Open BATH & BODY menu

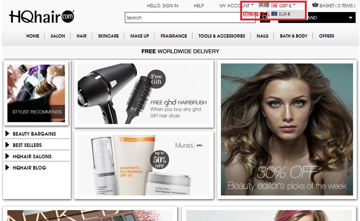click(294, 36)
